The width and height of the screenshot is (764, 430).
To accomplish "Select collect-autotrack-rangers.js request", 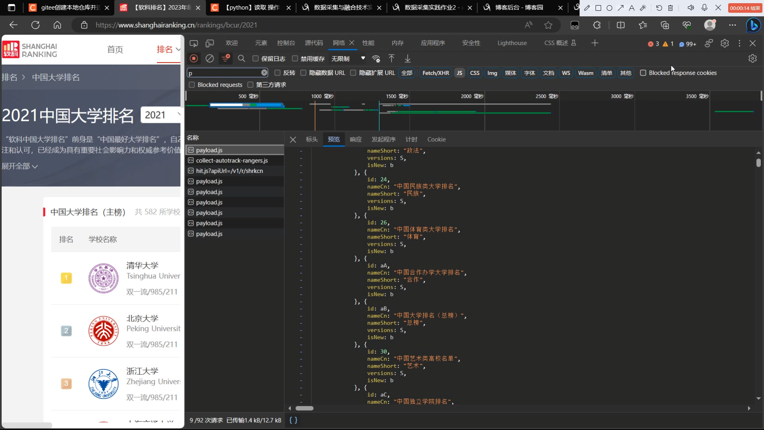I will pyautogui.click(x=232, y=160).
